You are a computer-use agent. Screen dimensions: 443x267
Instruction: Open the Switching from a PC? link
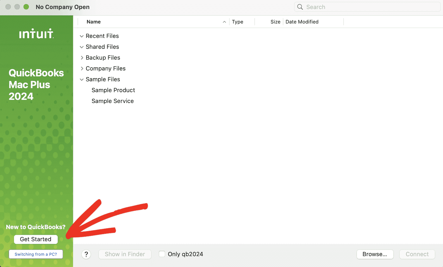[x=36, y=254]
